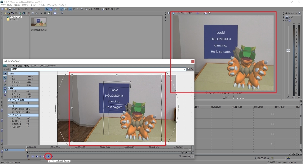Select the Zoom Edit tool in Pan/Crop

(5, 81)
